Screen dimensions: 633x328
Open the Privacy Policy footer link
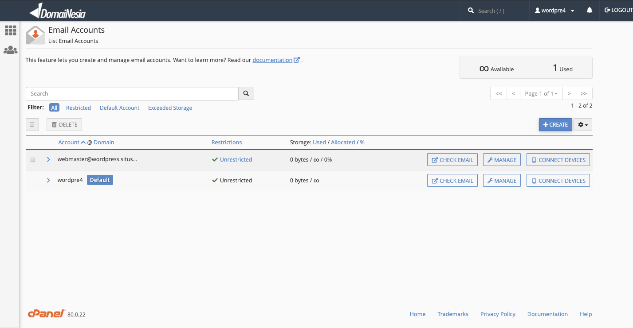pyautogui.click(x=498, y=314)
